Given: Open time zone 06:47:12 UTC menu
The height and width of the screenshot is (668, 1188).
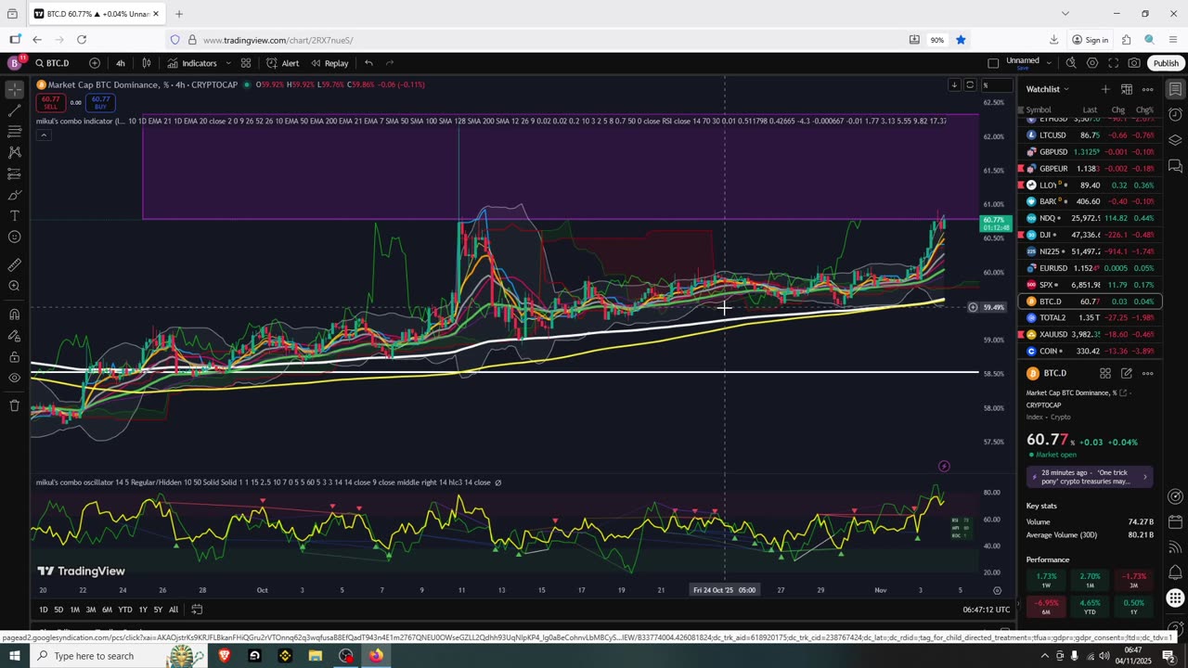Looking at the screenshot, I should click(x=986, y=610).
